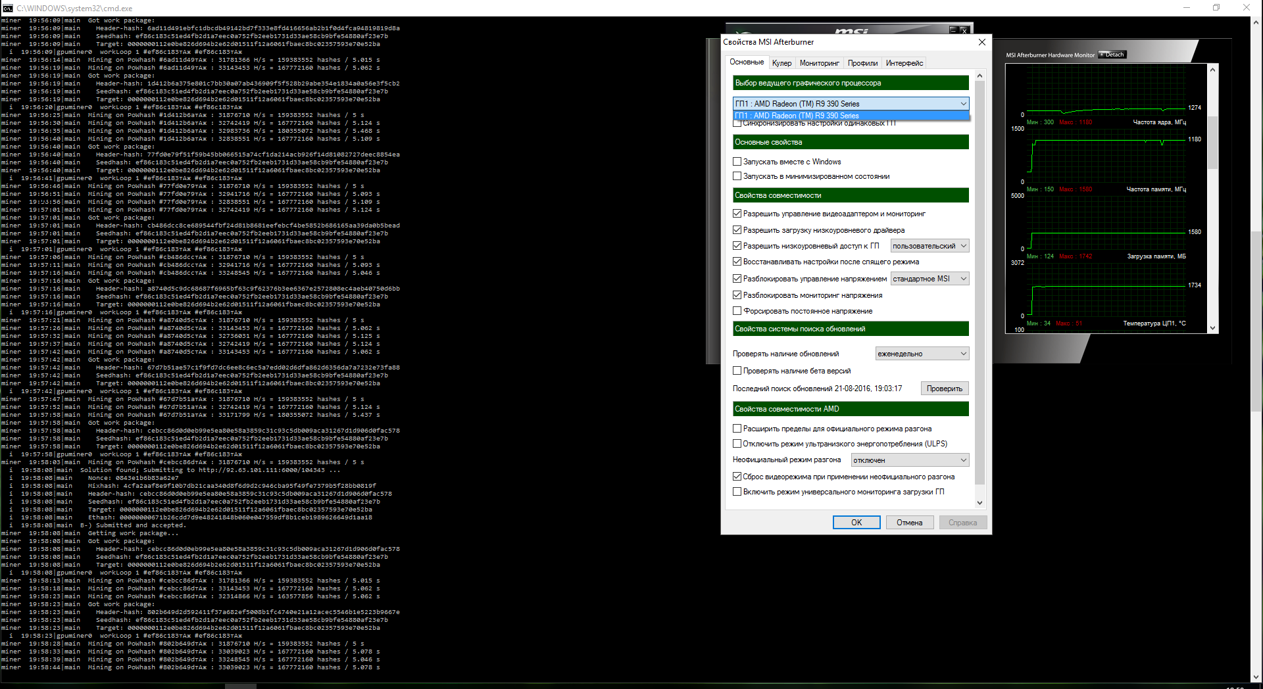
Task: Select ГП1 AMD Radeon R9 390 list option
Action: (x=851, y=116)
